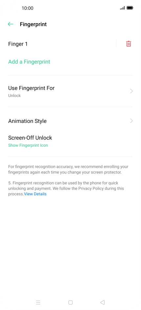Tap Show Fingerprint Icon value
141x310 pixels.
[x=28, y=145]
